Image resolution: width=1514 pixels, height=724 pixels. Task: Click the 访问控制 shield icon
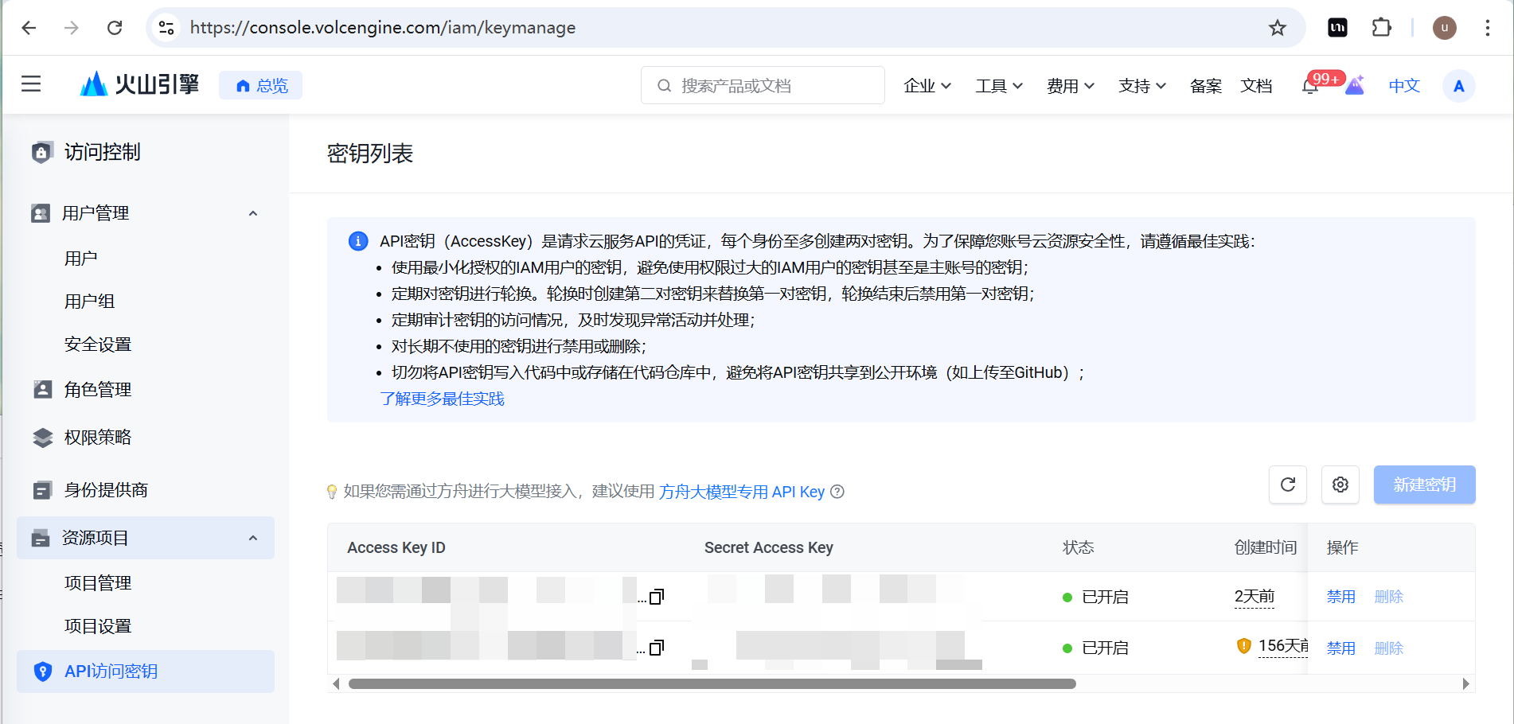(41, 152)
